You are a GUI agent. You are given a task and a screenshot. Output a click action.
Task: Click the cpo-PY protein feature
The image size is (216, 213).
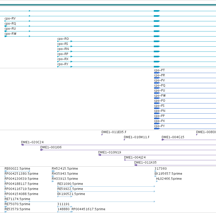(185, 129)
